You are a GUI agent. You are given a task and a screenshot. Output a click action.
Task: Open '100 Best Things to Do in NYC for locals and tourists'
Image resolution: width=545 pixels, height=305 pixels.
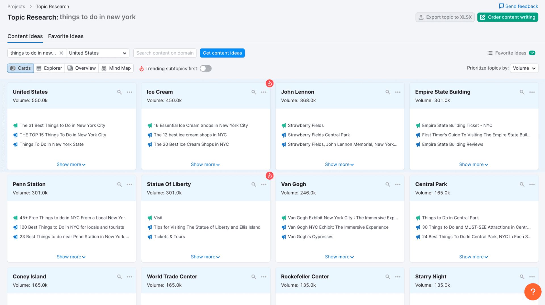tap(72, 227)
